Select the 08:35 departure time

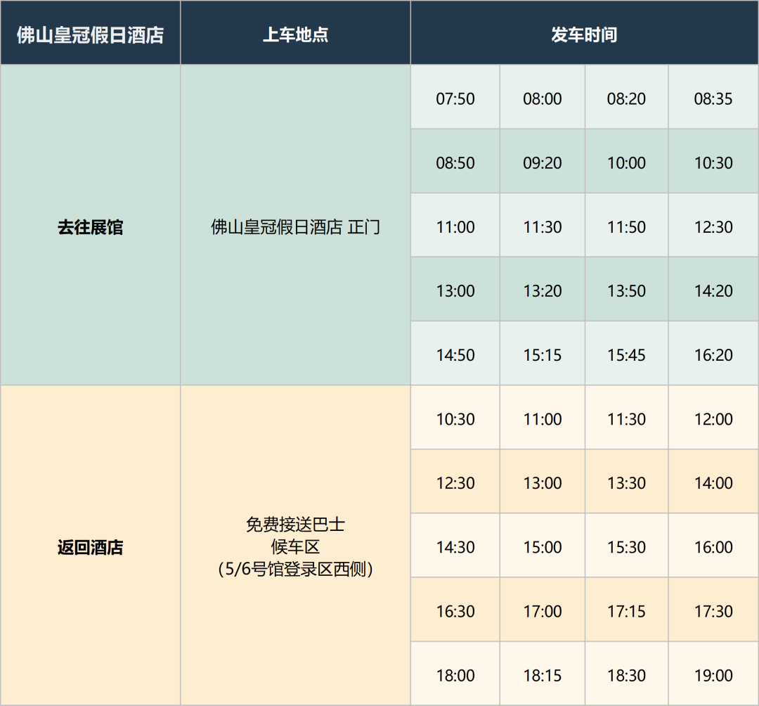(713, 97)
